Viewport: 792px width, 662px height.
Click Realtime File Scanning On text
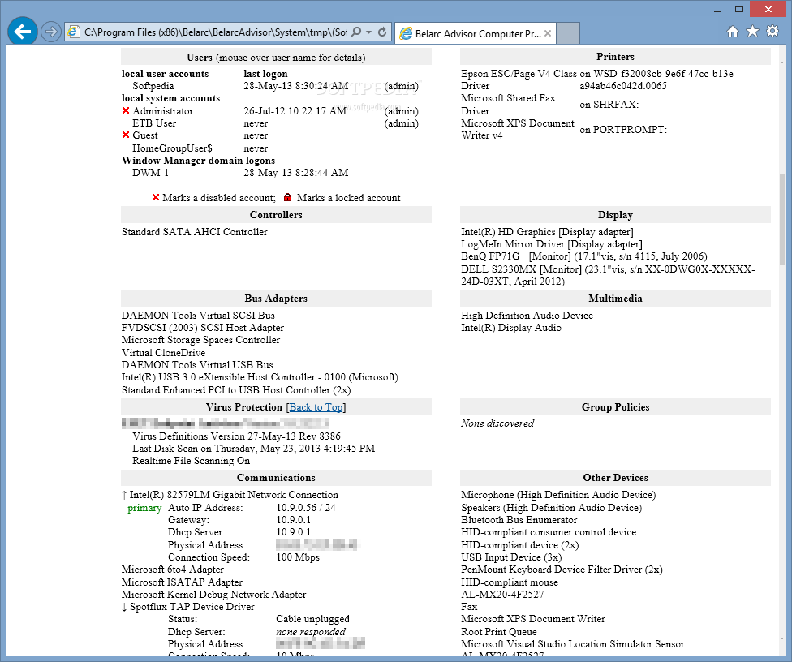point(191,461)
